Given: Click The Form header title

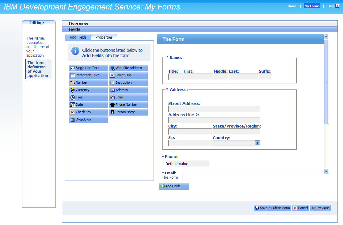Looking at the screenshot, I should pos(173,39).
